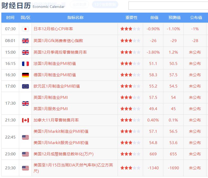
Task: Click star rating for 法国1月制造业PMI初值
Action: click(x=130, y=63)
